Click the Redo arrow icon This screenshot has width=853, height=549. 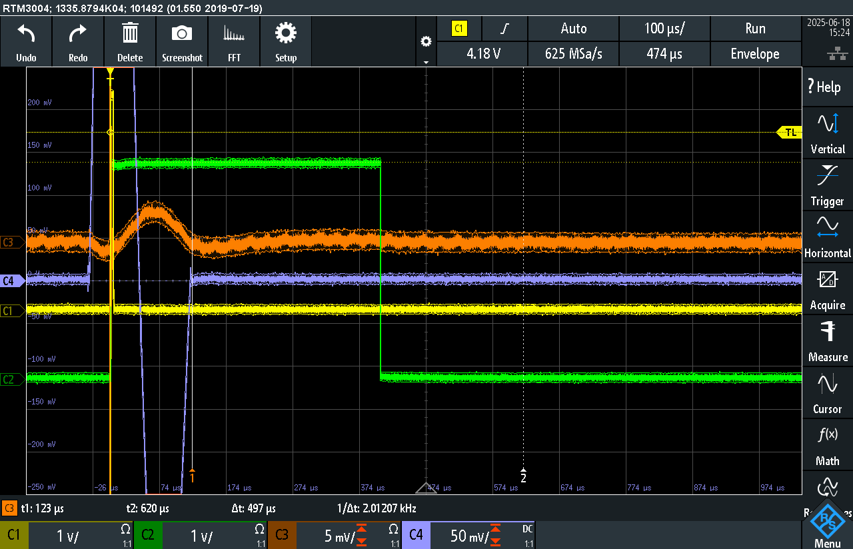pyautogui.click(x=78, y=33)
